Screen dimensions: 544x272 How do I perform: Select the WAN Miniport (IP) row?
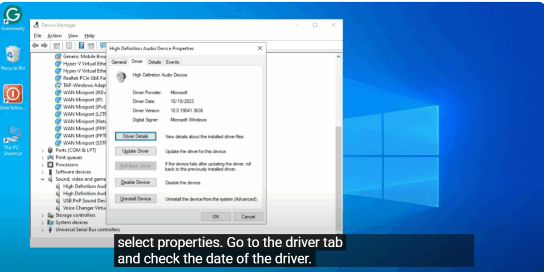[82, 100]
